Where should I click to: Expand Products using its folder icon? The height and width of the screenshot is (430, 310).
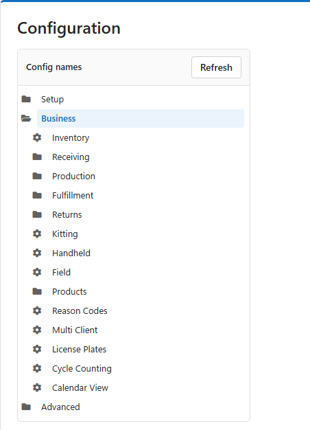click(37, 291)
